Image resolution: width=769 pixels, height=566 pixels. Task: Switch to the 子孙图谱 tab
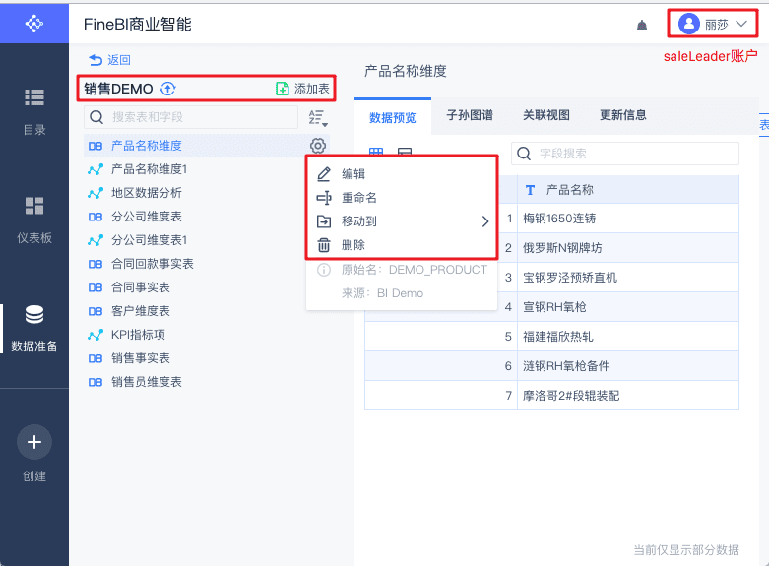pos(470,115)
